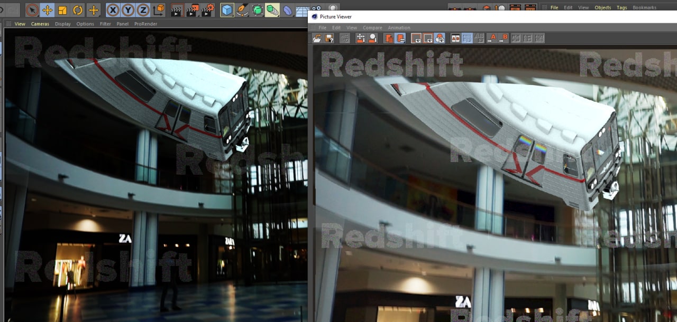
Task: Open the Tags menu
Action: tap(622, 7)
